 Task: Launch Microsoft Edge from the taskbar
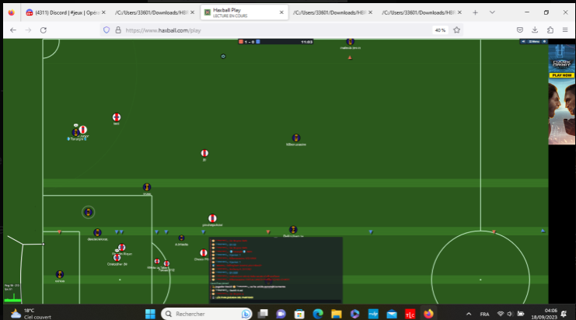[317, 314]
